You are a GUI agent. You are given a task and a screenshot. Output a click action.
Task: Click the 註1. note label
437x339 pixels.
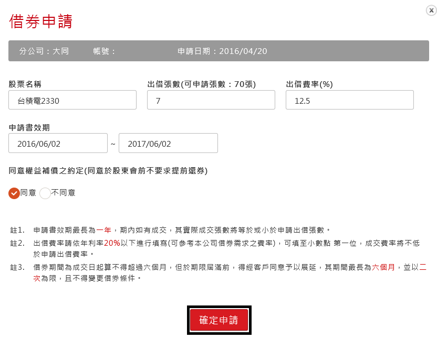point(17,230)
